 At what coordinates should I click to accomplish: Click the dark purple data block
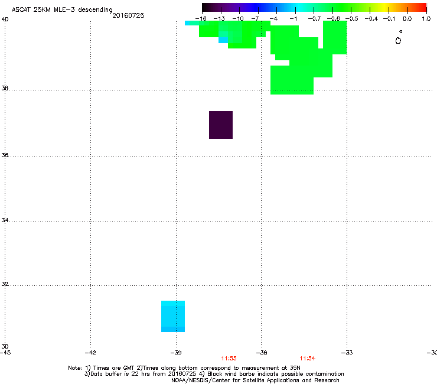point(221,125)
